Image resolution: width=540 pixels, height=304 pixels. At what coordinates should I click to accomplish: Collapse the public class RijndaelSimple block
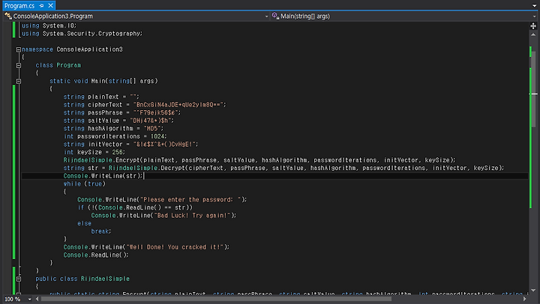click(x=19, y=279)
